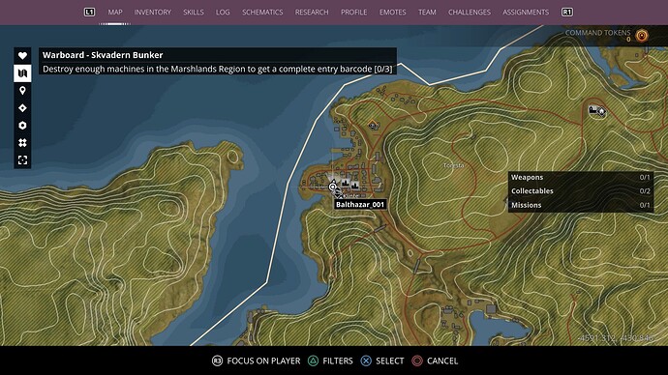668x375 pixels.
Task: Click the Collectables row in region panel
Action: coord(580,191)
